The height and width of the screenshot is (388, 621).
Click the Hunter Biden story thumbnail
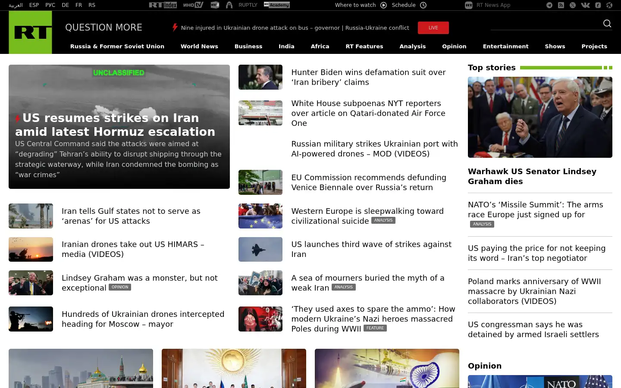[x=260, y=77]
